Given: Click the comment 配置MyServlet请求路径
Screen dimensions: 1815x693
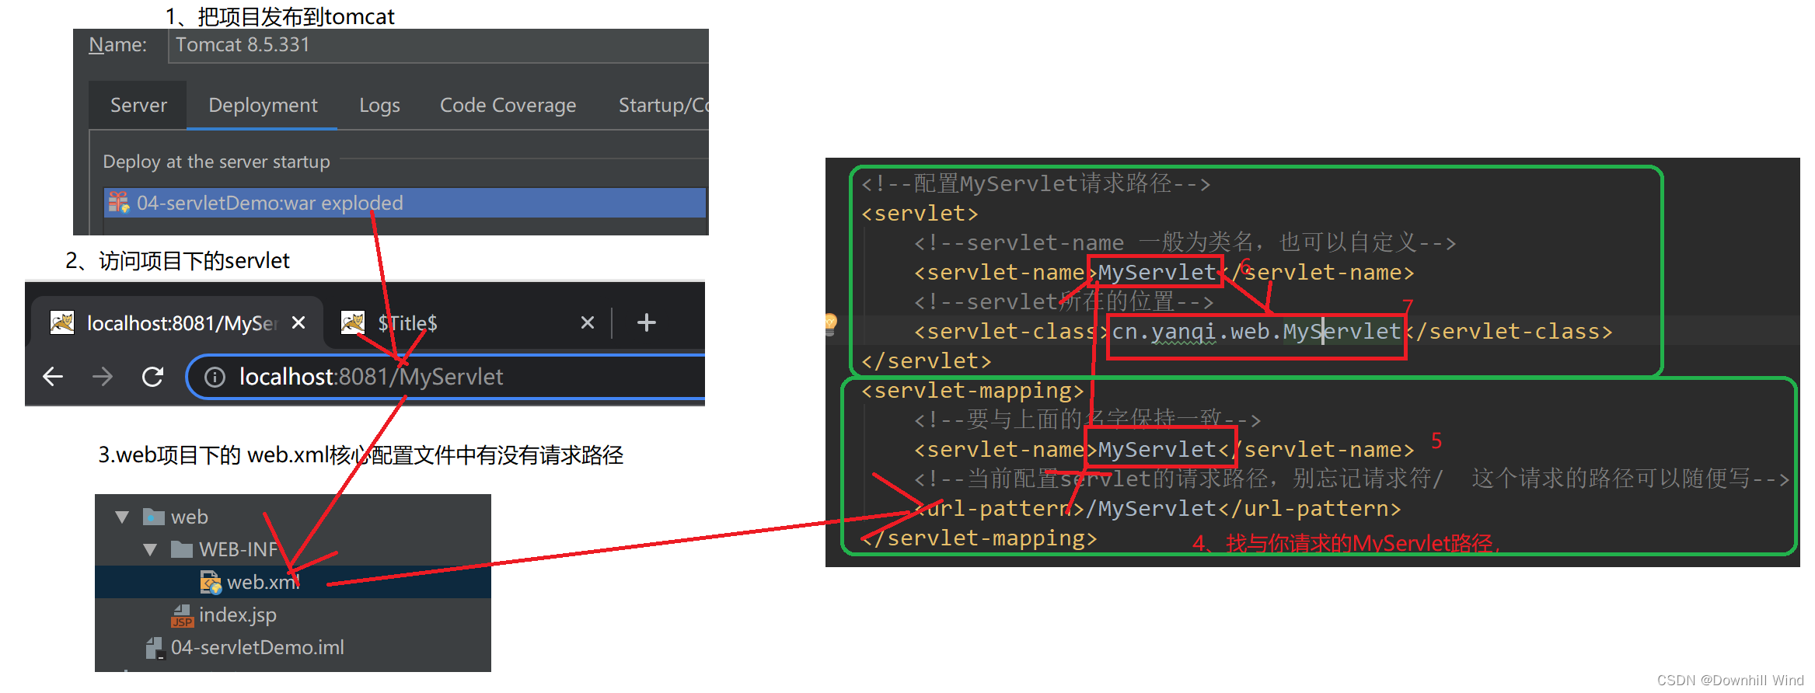Looking at the screenshot, I should [x=1035, y=184].
